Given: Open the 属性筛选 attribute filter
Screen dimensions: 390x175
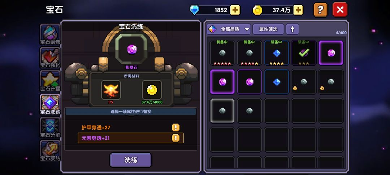Looking at the screenshot, I should pos(268,29).
